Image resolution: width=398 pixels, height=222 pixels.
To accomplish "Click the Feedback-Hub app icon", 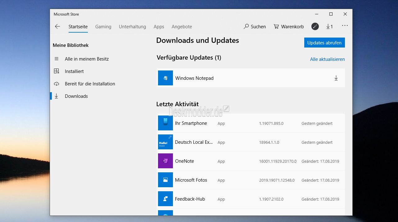I will pyautogui.click(x=165, y=199).
